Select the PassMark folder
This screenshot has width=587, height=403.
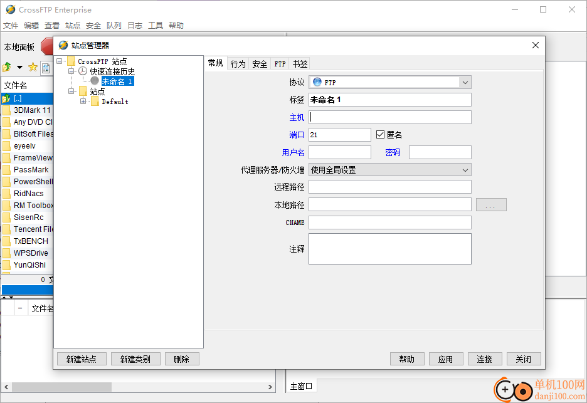(28, 170)
